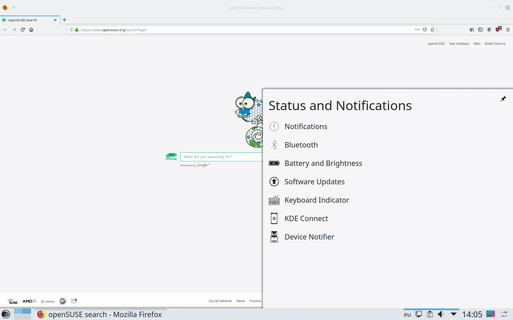
Task: Focus the 'What are you searching for?' field
Action: 221,157
